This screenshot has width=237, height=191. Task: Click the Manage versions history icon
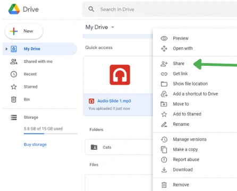click(164, 140)
